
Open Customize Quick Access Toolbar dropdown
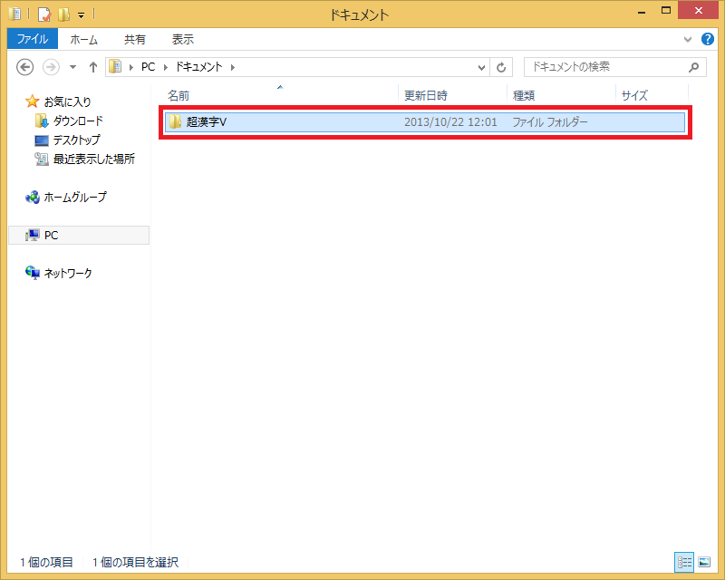click(81, 14)
